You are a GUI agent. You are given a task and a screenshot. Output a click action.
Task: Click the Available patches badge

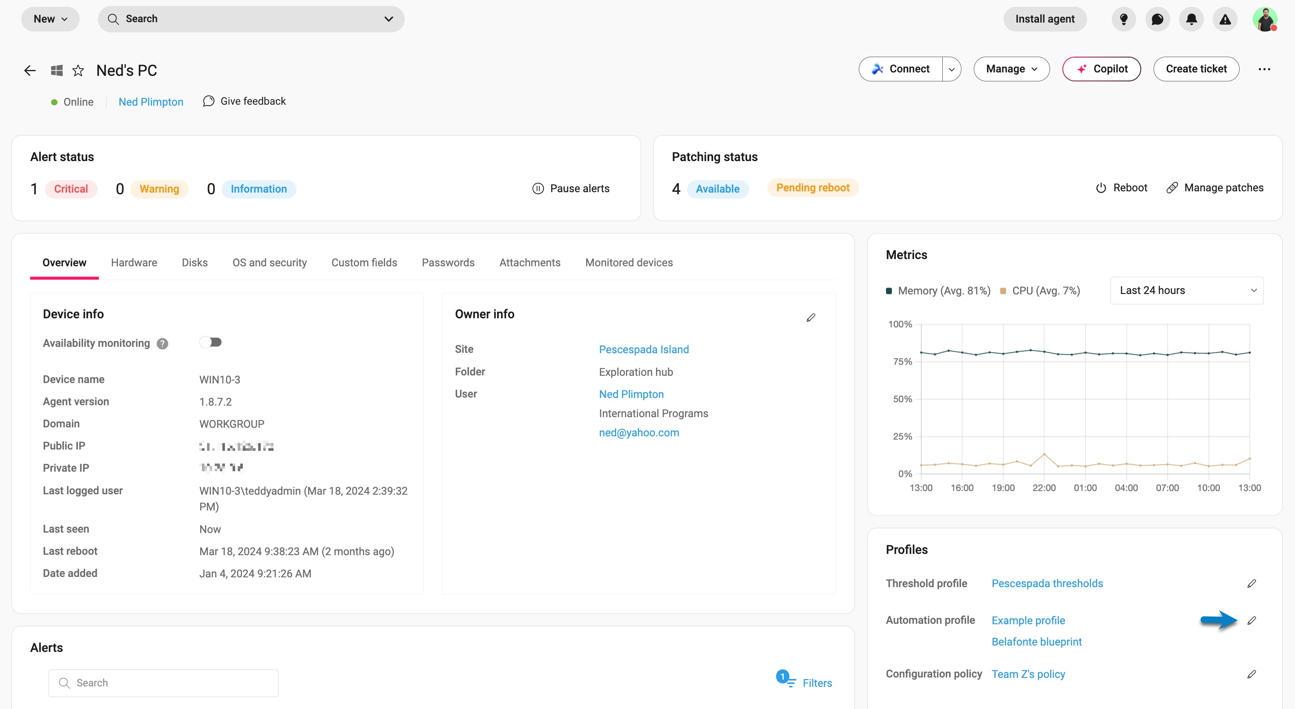(717, 189)
